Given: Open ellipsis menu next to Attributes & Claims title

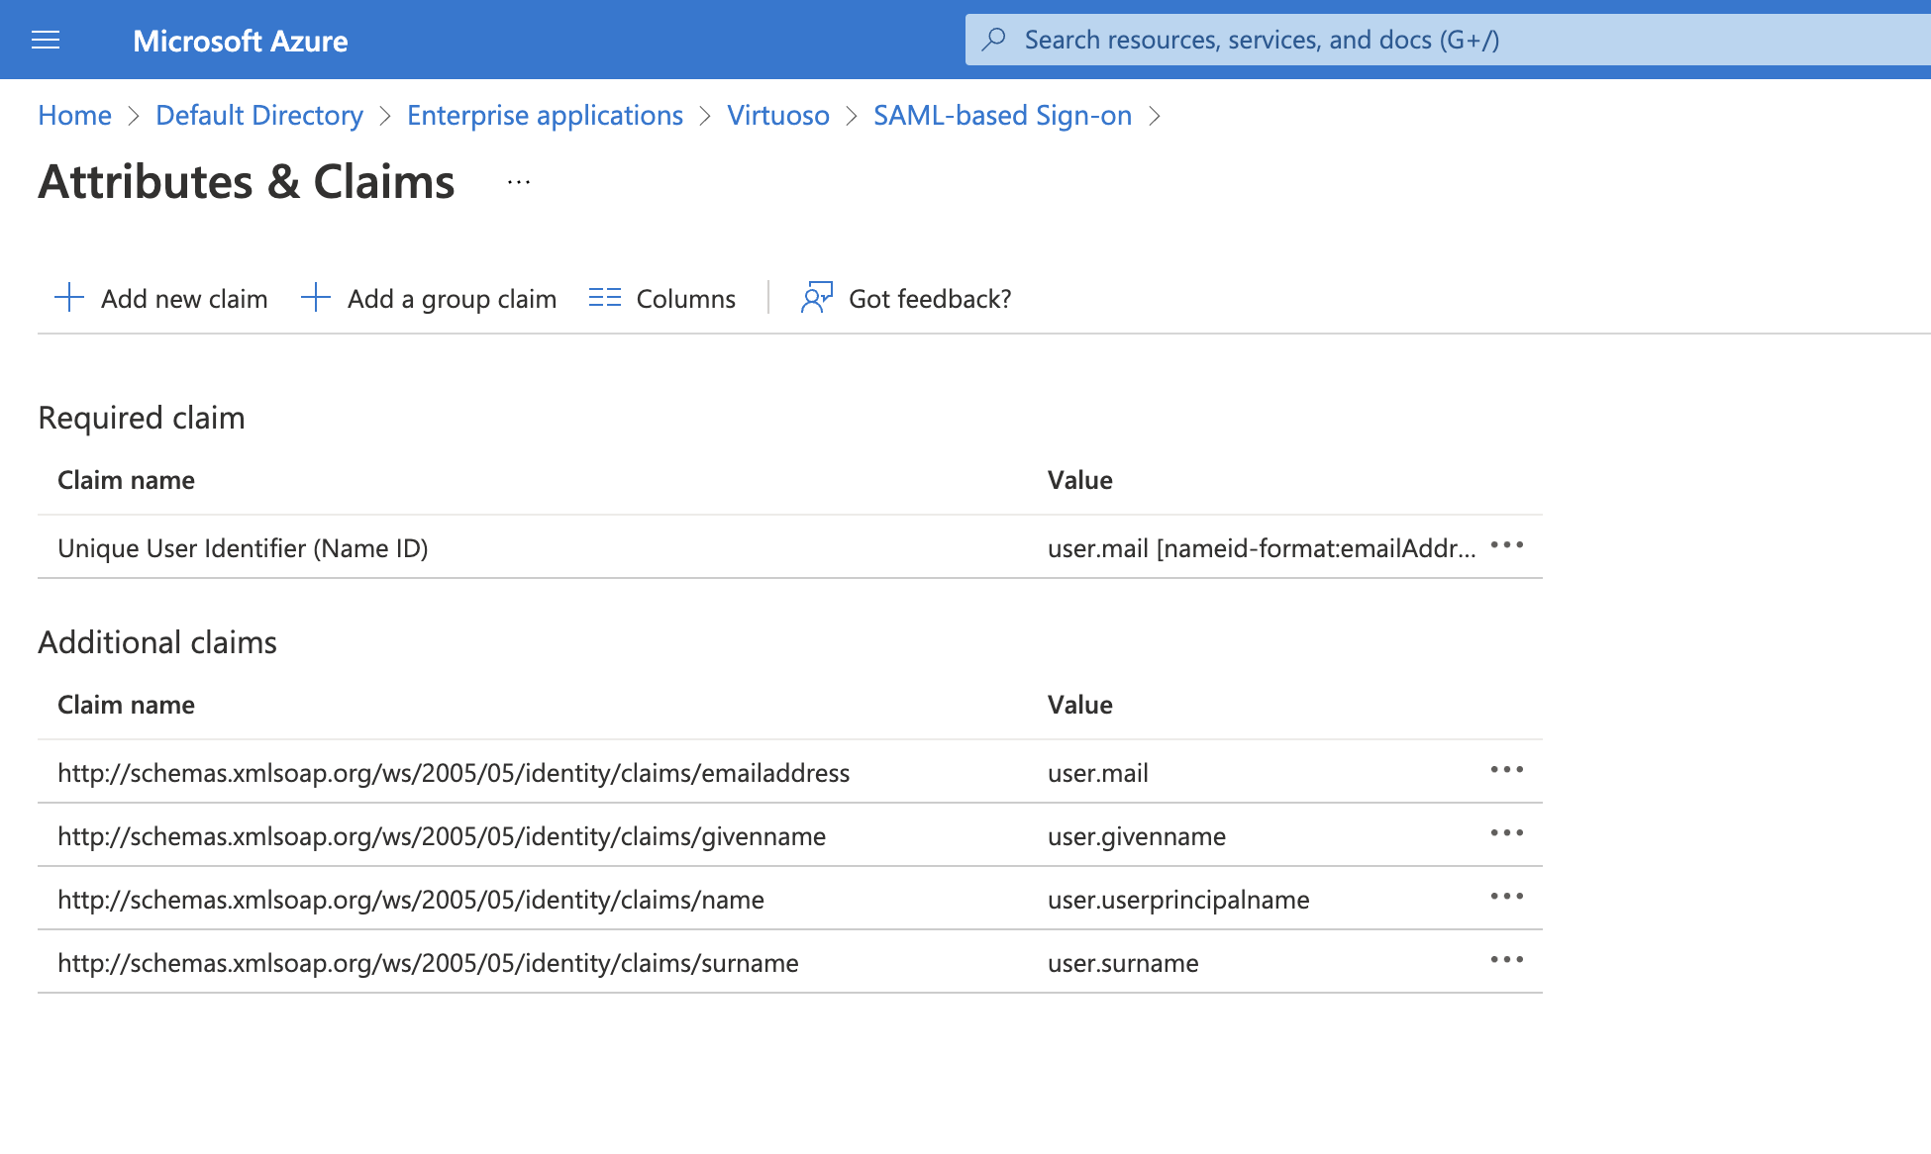Looking at the screenshot, I should (x=519, y=182).
